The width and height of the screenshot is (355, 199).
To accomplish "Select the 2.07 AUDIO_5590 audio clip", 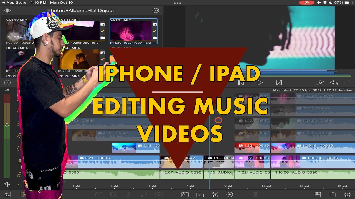I will pos(182,175).
